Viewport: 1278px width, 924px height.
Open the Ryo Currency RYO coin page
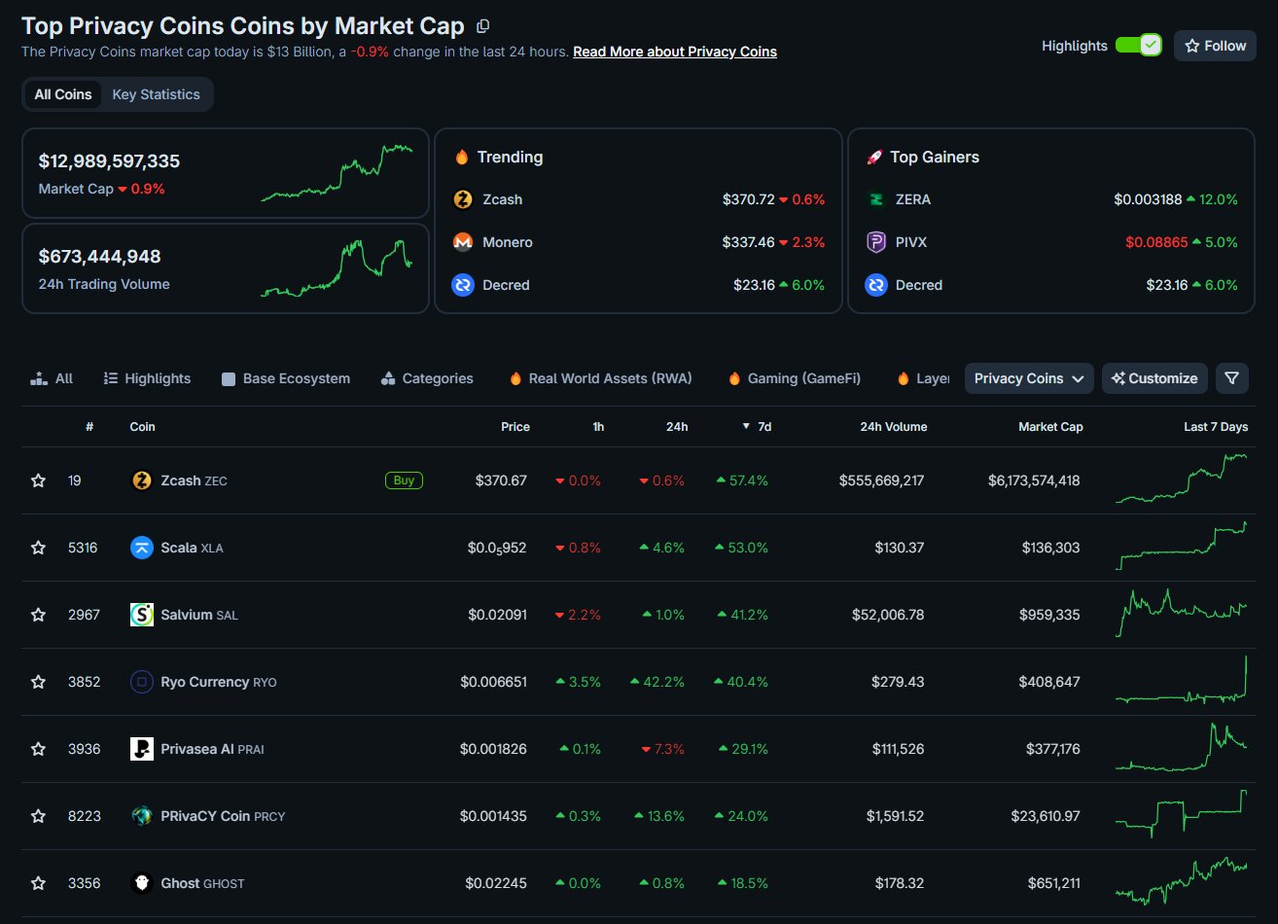(x=219, y=682)
